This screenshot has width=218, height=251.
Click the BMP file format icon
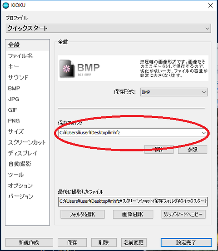click(x=67, y=69)
